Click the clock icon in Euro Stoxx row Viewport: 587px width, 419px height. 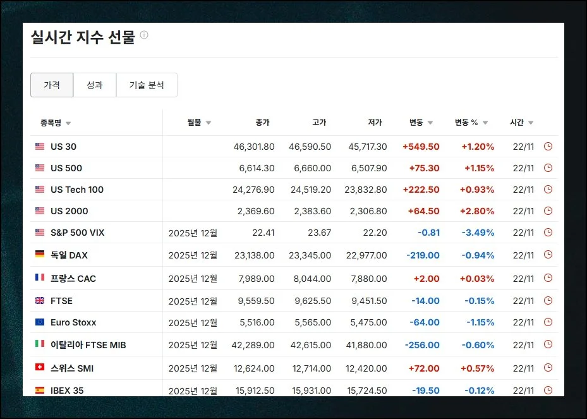(x=548, y=322)
